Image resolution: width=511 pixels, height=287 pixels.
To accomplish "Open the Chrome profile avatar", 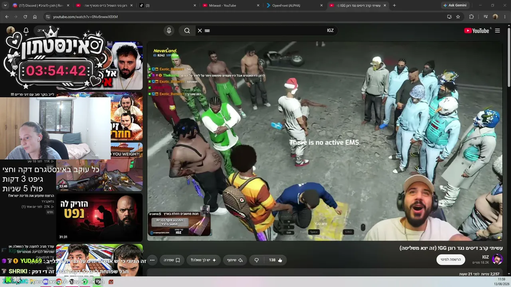I will (x=495, y=17).
